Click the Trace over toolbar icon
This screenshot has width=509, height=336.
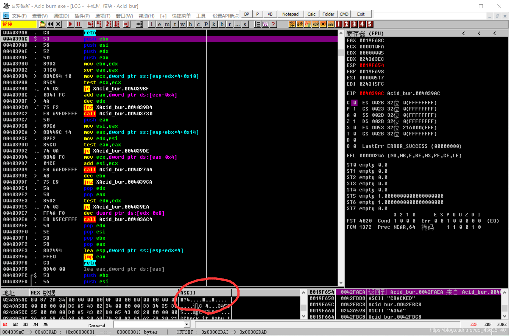[117, 24]
